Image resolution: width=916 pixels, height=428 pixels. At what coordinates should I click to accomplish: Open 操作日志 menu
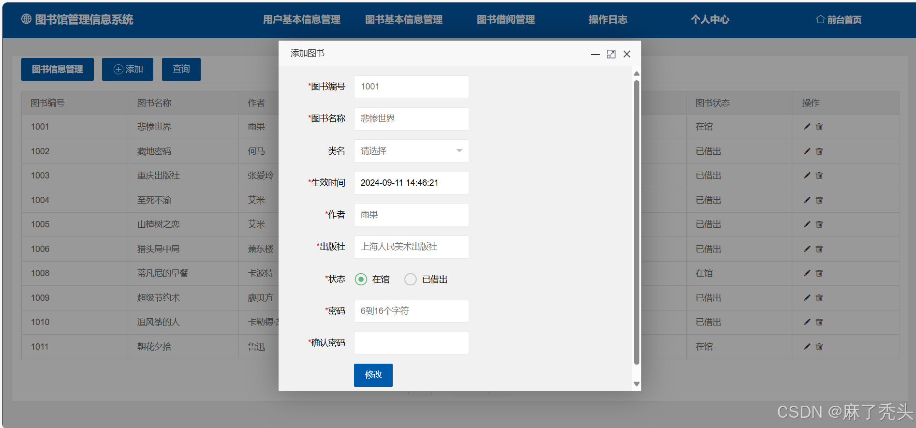(x=608, y=19)
